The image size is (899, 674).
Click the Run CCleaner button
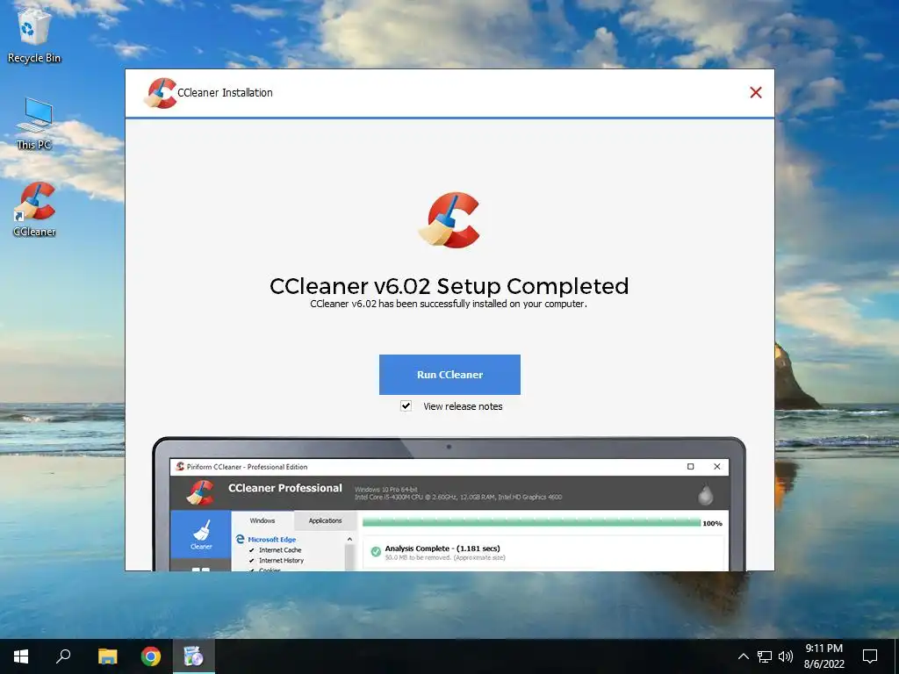click(449, 374)
